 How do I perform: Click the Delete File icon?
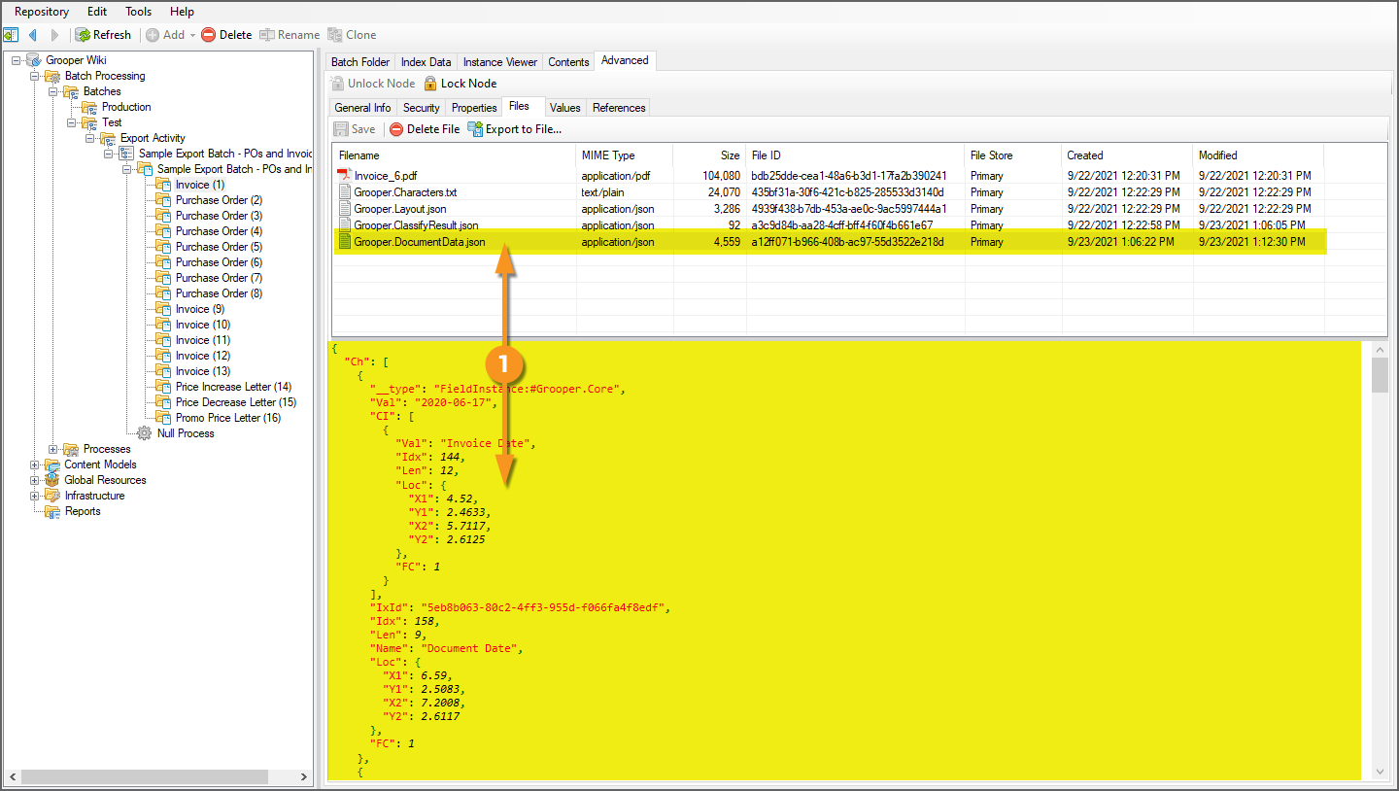(396, 129)
